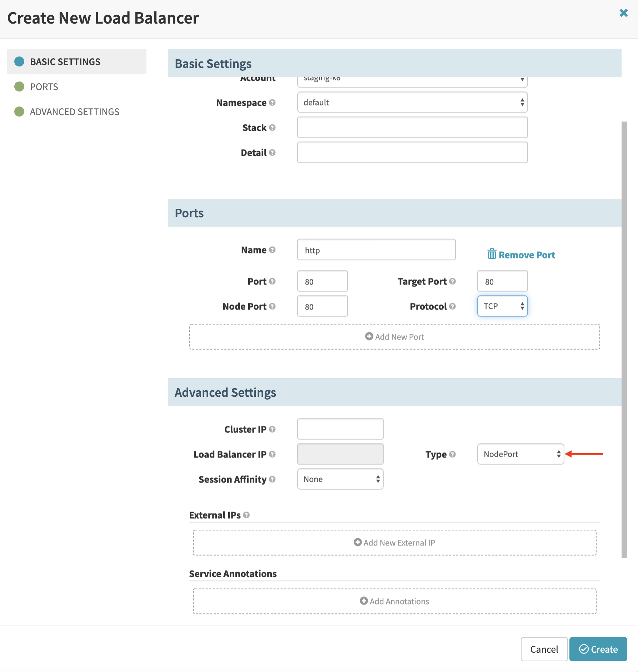638x672 pixels.
Task: Expand the Session Affinity dropdown
Action: pyautogui.click(x=340, y=479)
